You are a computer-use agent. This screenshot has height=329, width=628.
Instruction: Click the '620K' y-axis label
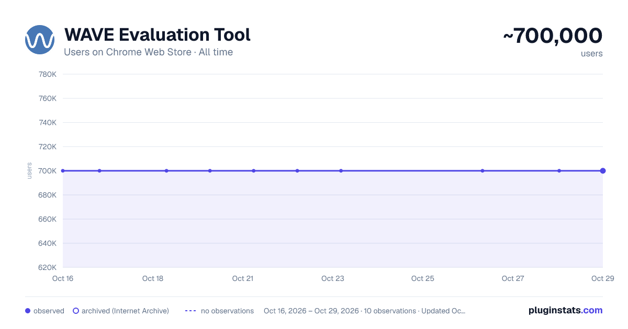[x=48, y=267]
